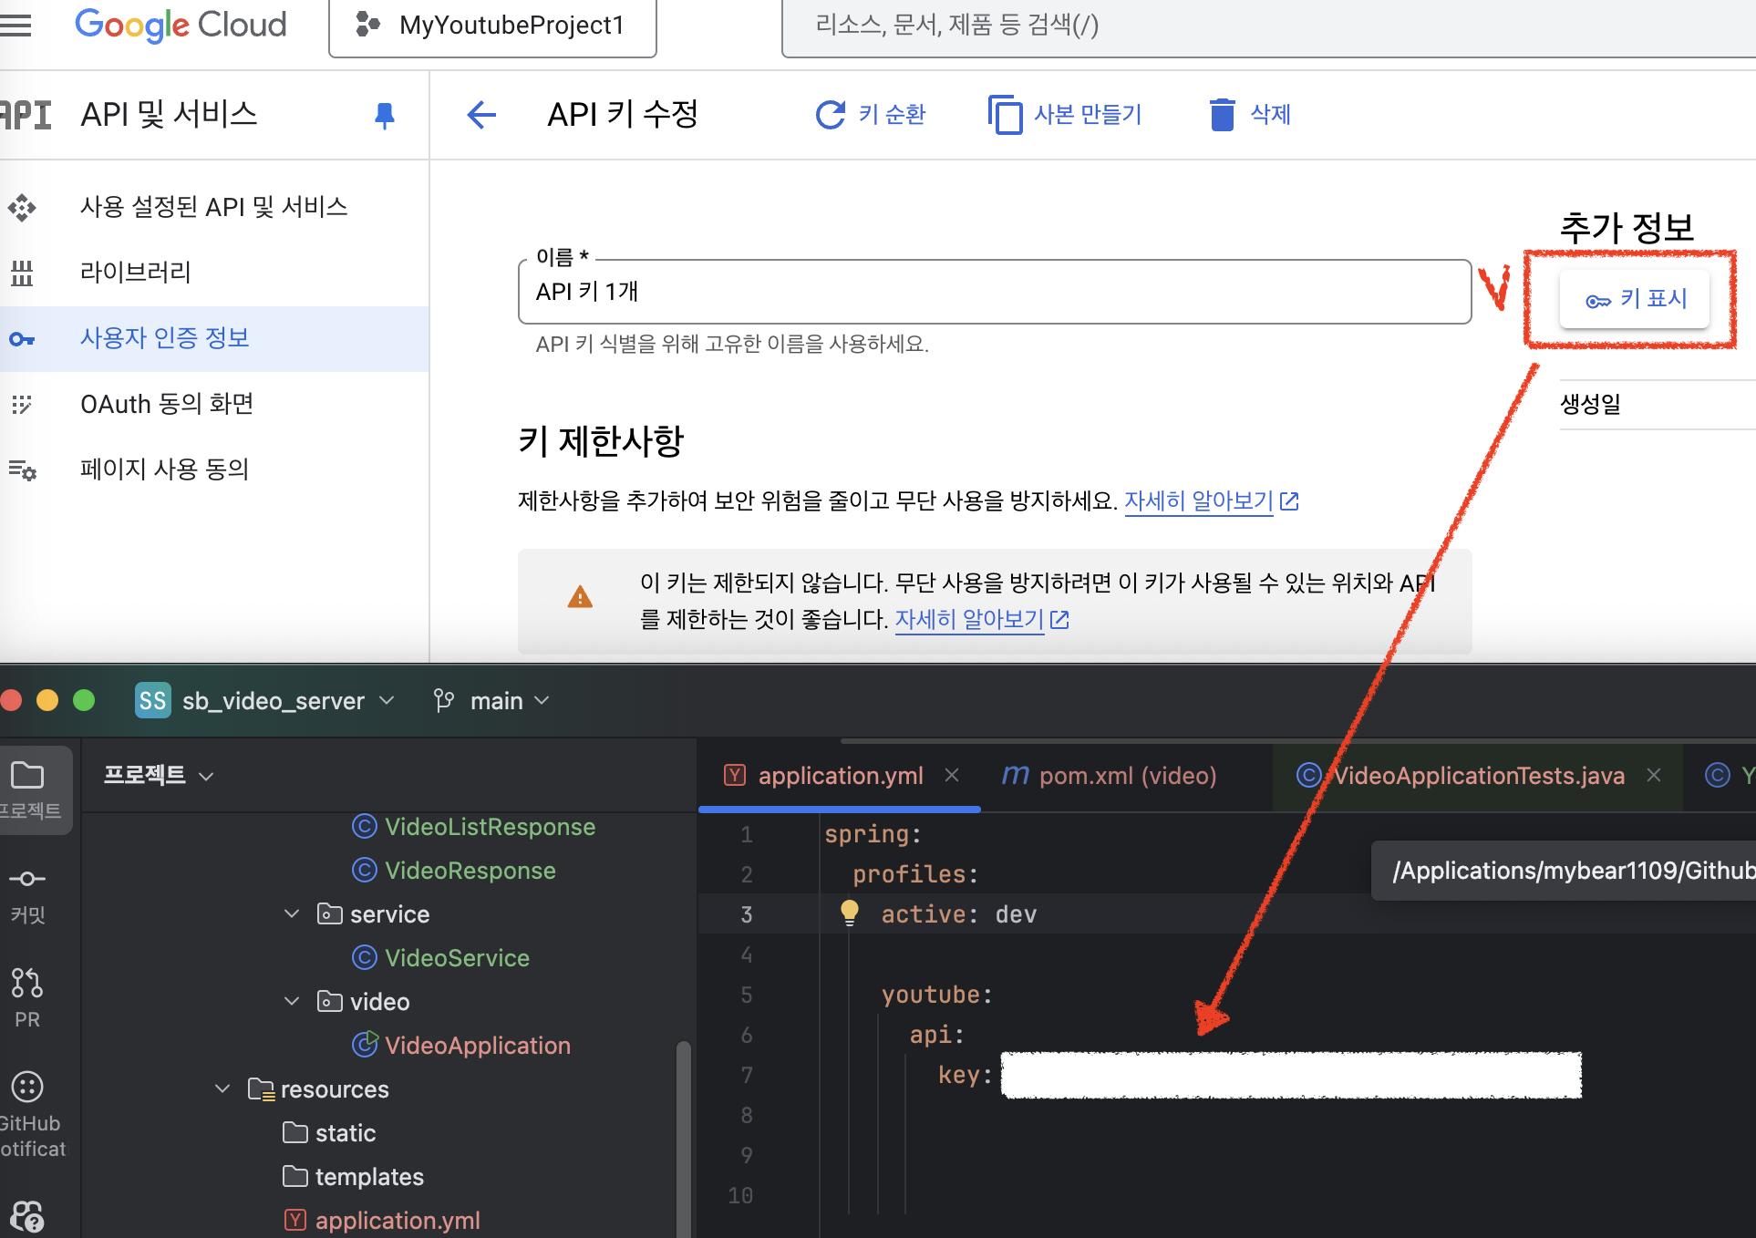Click the 'youtube:' line in editor
Screen dimensions: 1756x1238
coord(936,995)
